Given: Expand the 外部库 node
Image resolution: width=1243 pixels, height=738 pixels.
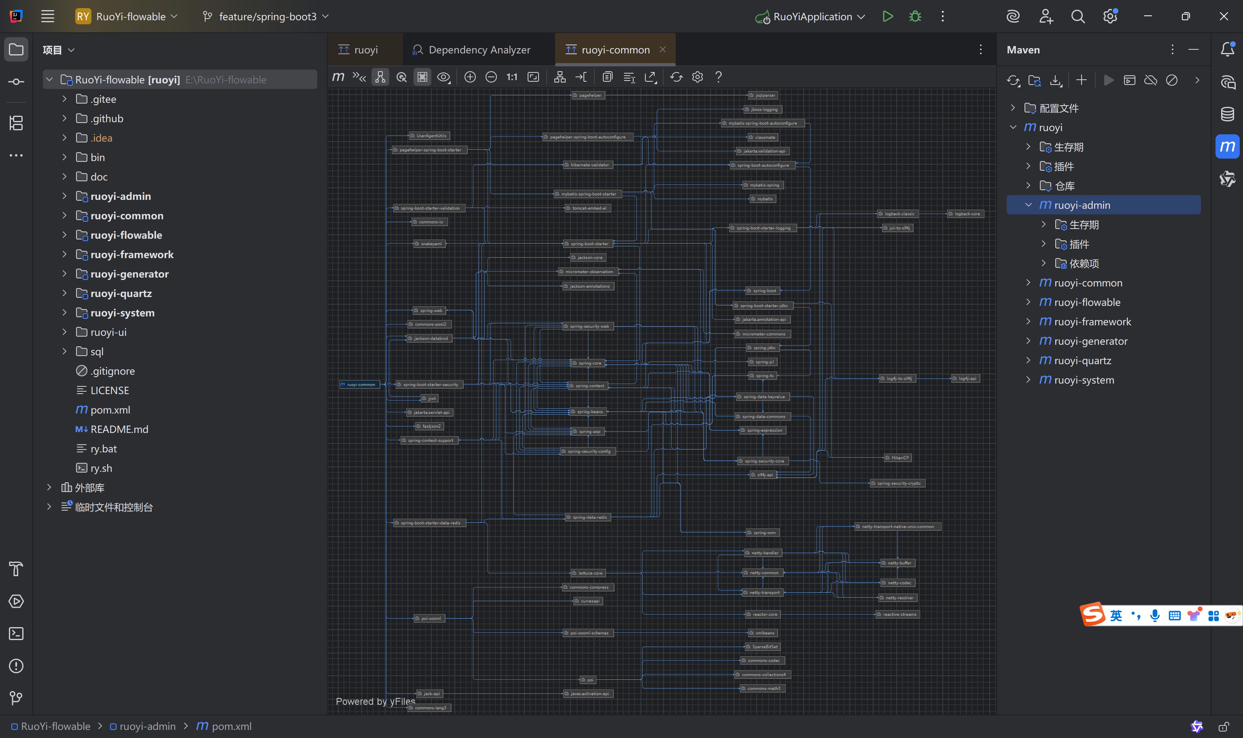Looking at the screenshot, I should [49, 488].
